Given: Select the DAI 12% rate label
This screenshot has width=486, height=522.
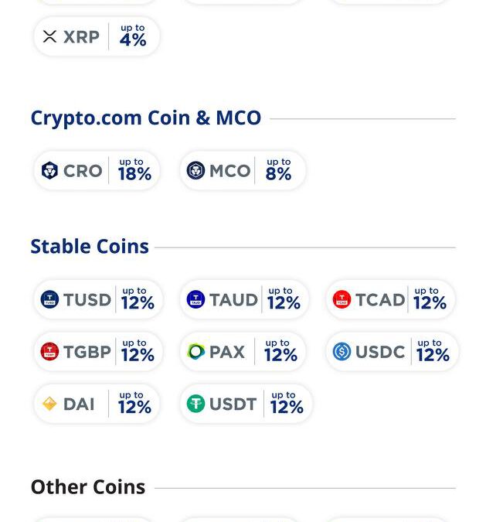Looking at the screenshot, I should [134, 404].
